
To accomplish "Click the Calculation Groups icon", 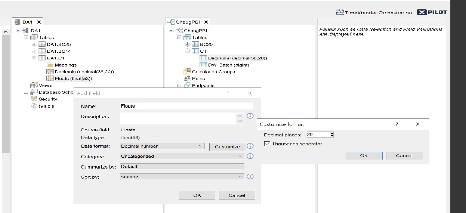I will click(187, 72).
